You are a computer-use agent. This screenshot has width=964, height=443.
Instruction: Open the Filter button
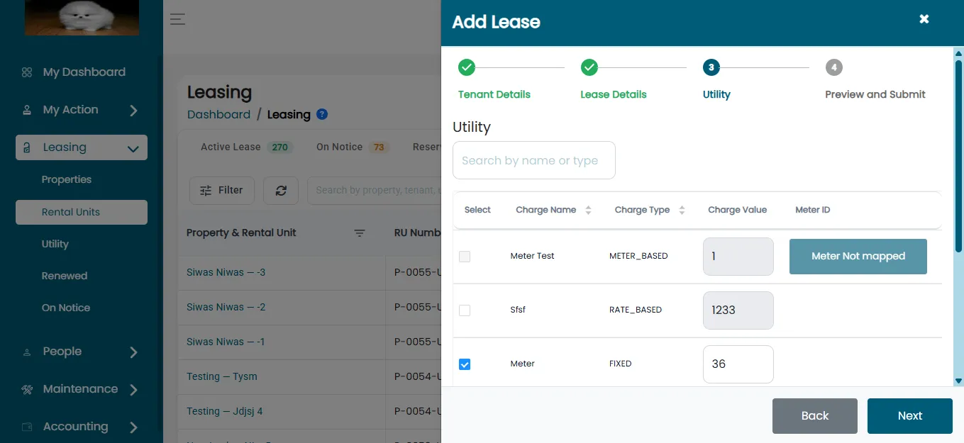point(222,190)
